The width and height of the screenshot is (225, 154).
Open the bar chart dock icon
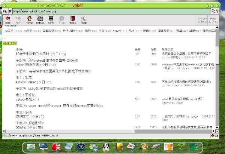(x=131, y=147)
